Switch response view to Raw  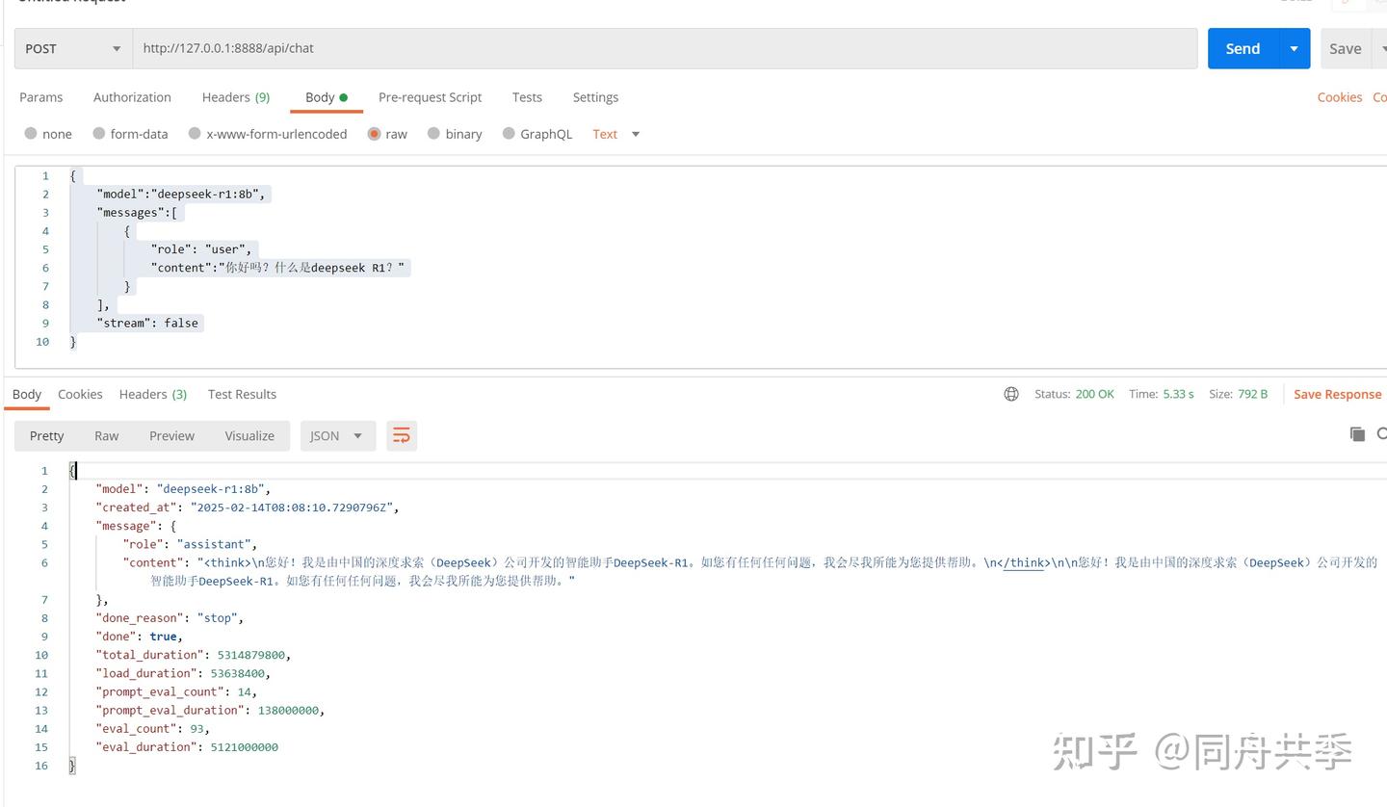pyautogui.click(x=106, y=435)
